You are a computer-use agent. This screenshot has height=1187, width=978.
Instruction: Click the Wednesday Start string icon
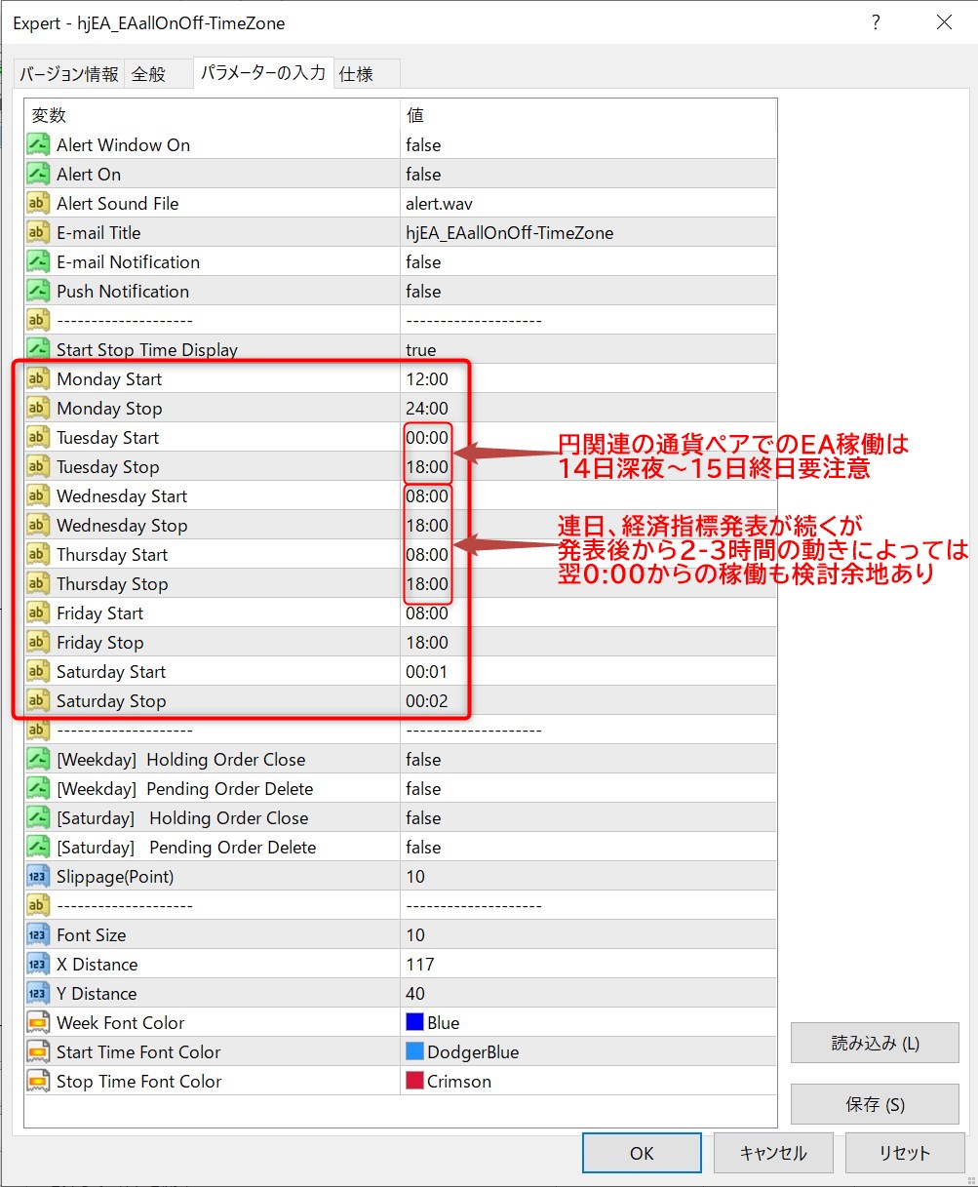[38, 496]
